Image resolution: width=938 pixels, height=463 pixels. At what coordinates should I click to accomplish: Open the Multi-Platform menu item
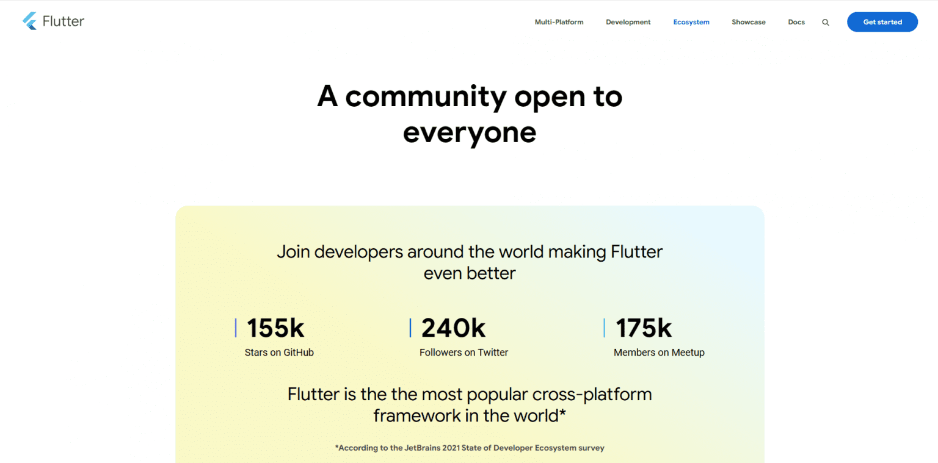point(559,22)
